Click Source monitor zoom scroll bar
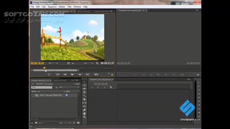The height and width of the screenshot is (129, 230). (x=55, y=70)
